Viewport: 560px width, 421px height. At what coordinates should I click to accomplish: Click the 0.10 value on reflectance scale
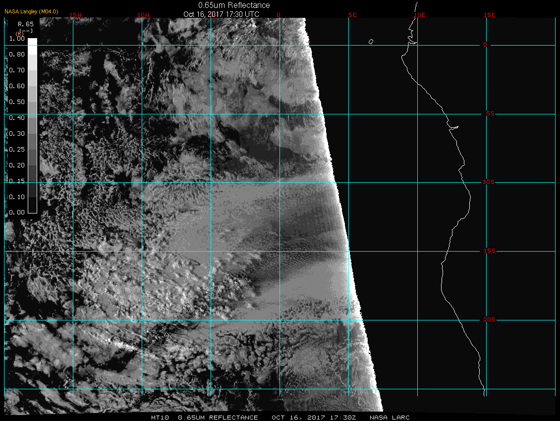17,197
